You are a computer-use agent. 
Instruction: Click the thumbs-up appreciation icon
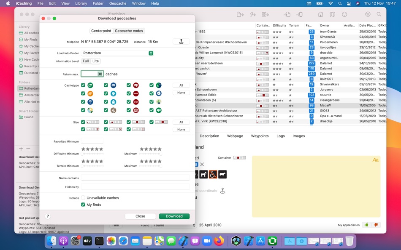366,225
